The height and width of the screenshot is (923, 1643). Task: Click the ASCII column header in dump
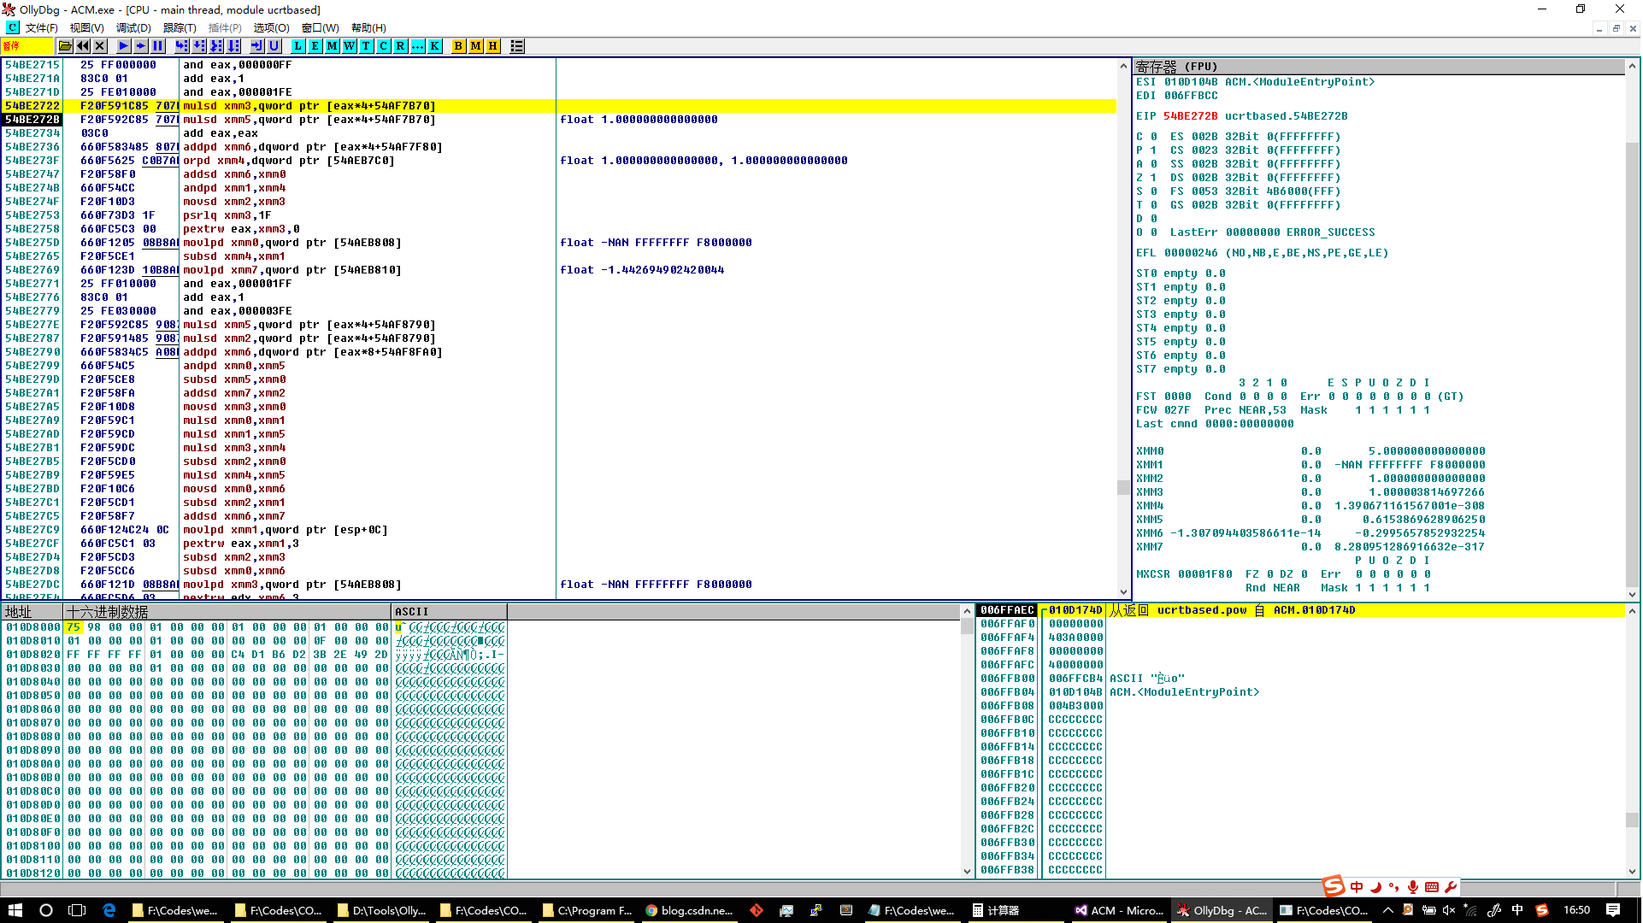click(x=450, y=612)
